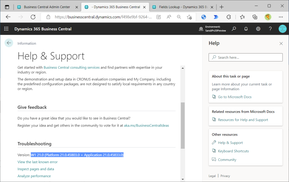Screen dimensions: 289x182
Task: Click the scrollbar up arrow in the page
Action: pos(183,68)
